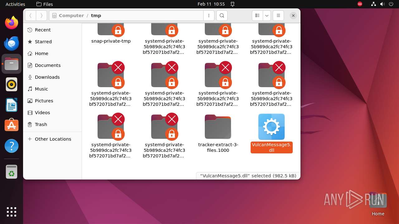This screenshot has width=399, height=224.
Task: Open the power icon in top bar
Action: [x=391, y=4]
